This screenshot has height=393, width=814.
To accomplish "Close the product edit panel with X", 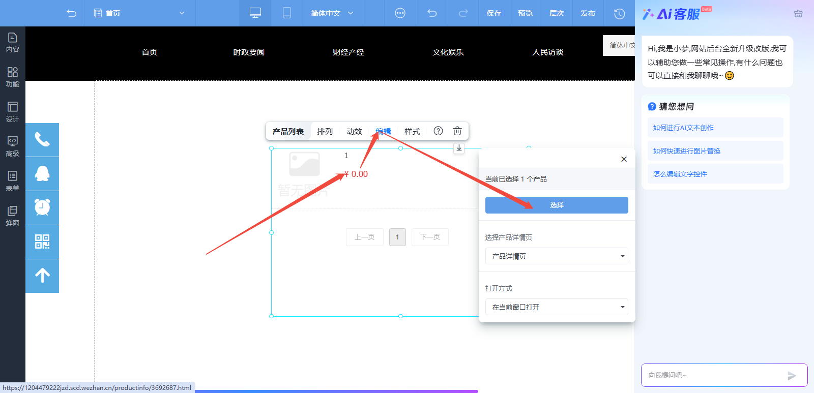I will (624, 159).
